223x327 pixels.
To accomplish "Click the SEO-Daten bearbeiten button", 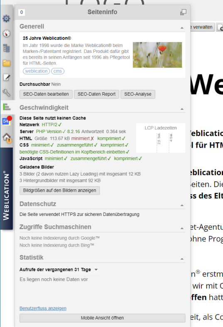I will 46,94.
